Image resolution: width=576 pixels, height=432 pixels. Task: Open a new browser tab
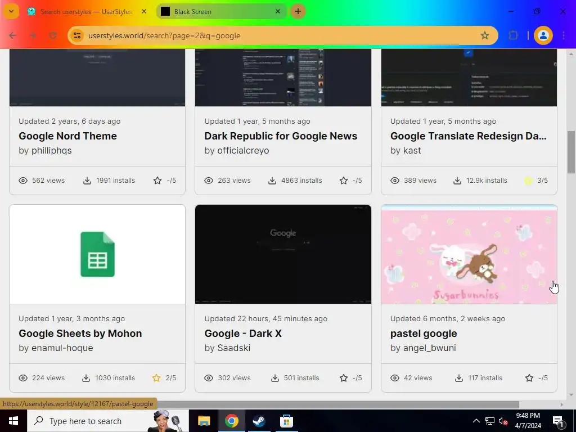pos(298,11)
